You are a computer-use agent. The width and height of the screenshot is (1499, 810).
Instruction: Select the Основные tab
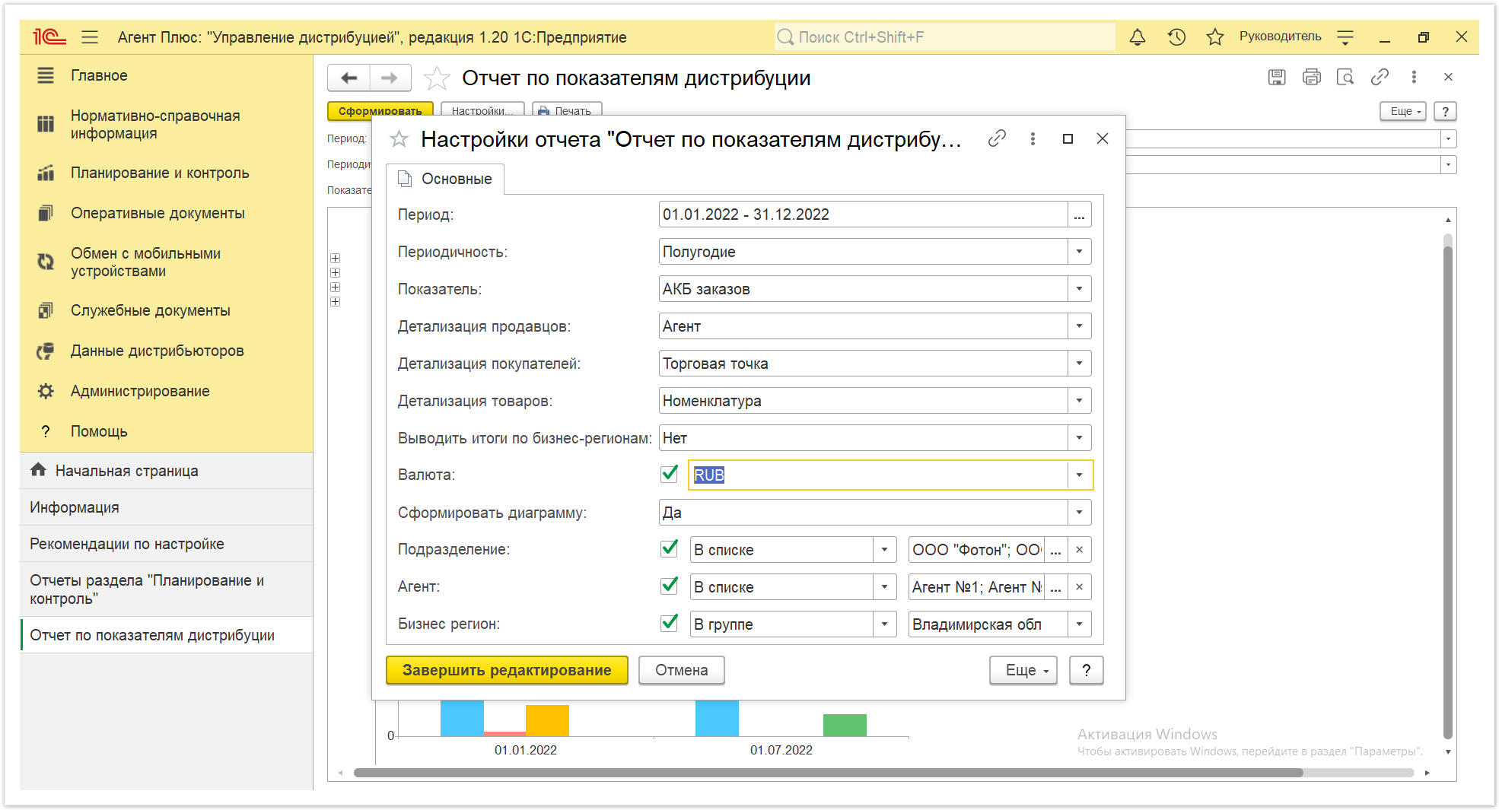click(446, 179)
